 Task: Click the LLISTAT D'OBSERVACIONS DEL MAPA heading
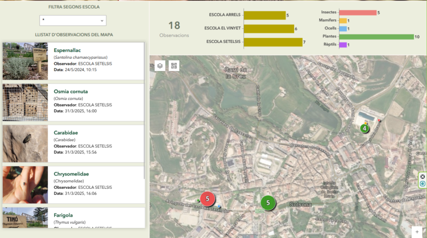click(x=74, y=35)
